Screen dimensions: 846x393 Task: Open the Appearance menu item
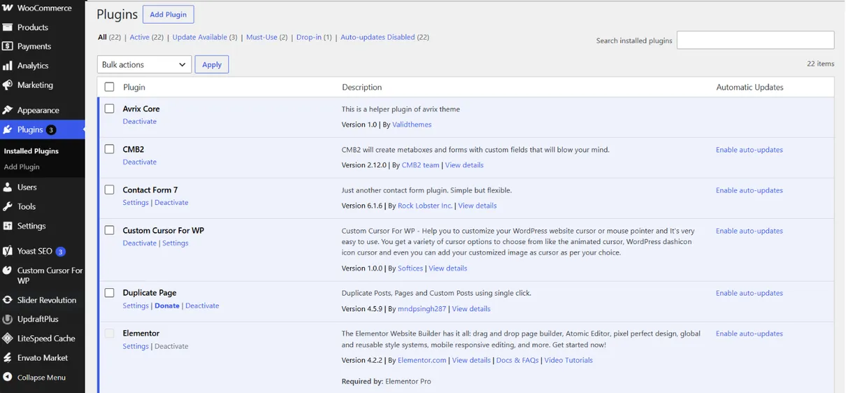pos(38,110)
